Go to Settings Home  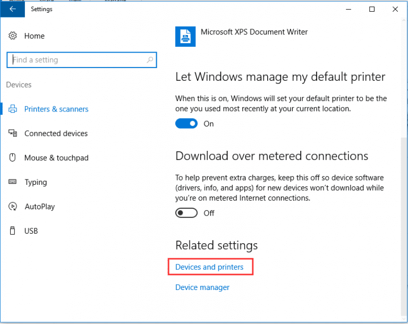[x=35, y=36]
